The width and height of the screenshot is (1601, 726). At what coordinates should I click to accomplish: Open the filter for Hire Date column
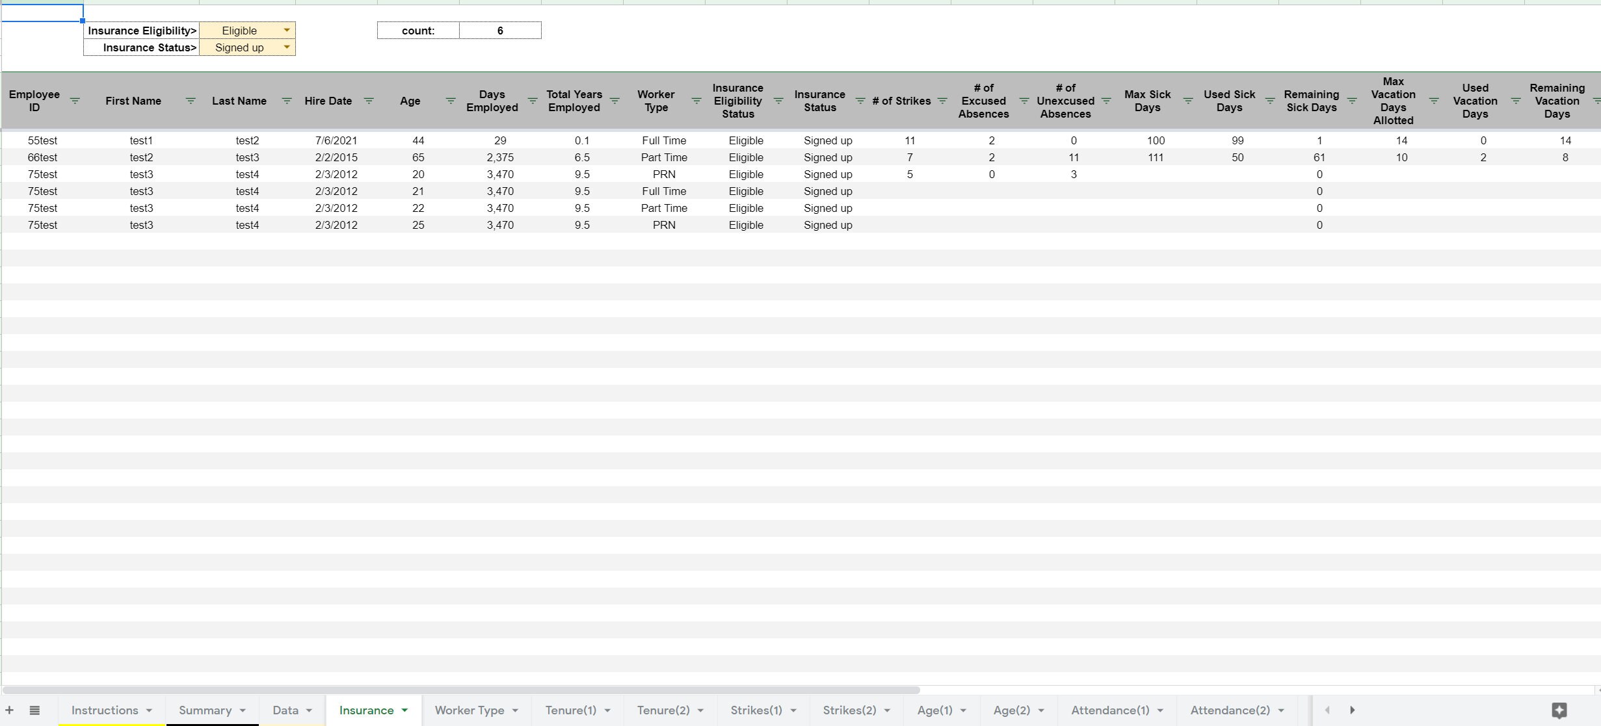pos(368,101)
